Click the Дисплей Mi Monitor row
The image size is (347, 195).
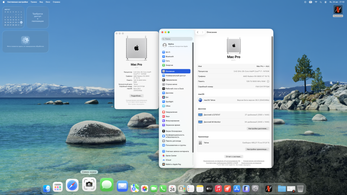234,122
